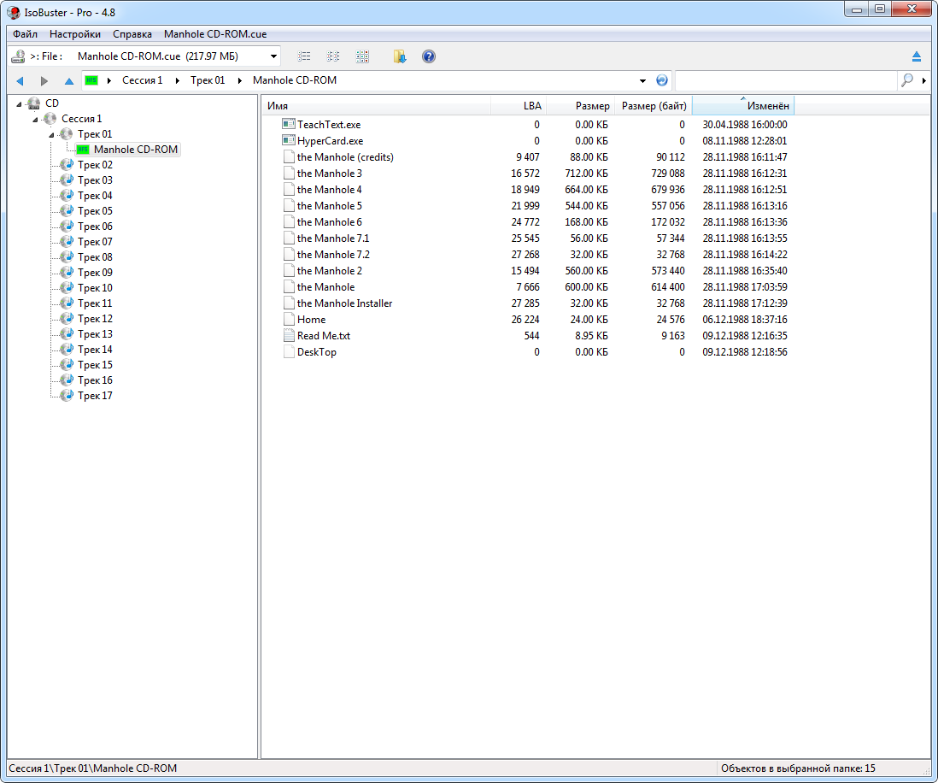Collapse the CD tree node
The image size is (938, 783).
pos(19,103)
